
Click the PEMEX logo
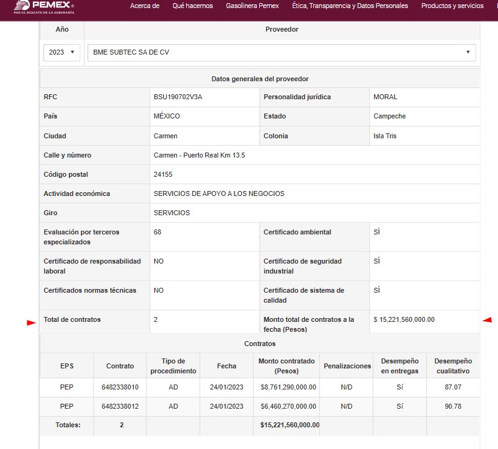point(44,7)
